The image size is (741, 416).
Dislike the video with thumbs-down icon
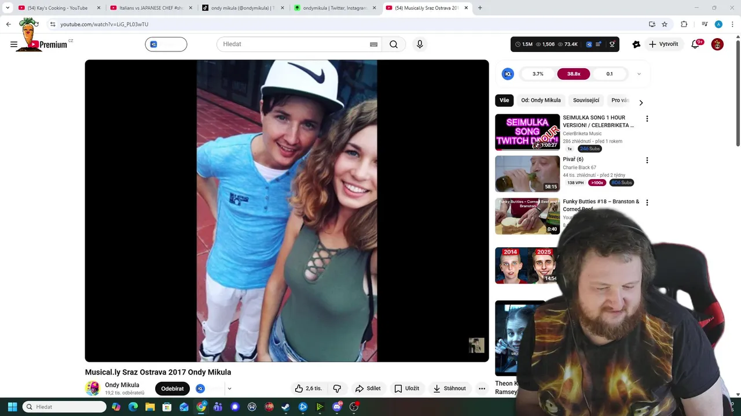pyautogui.click(x=337, y=388)
